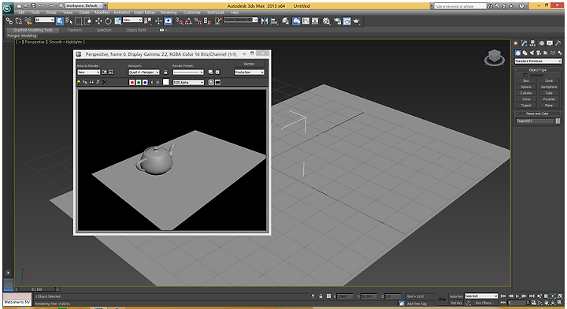Switch to the Object Paint ribbon tab
This screenshot has width=567, height=309.
pos(136,30)
